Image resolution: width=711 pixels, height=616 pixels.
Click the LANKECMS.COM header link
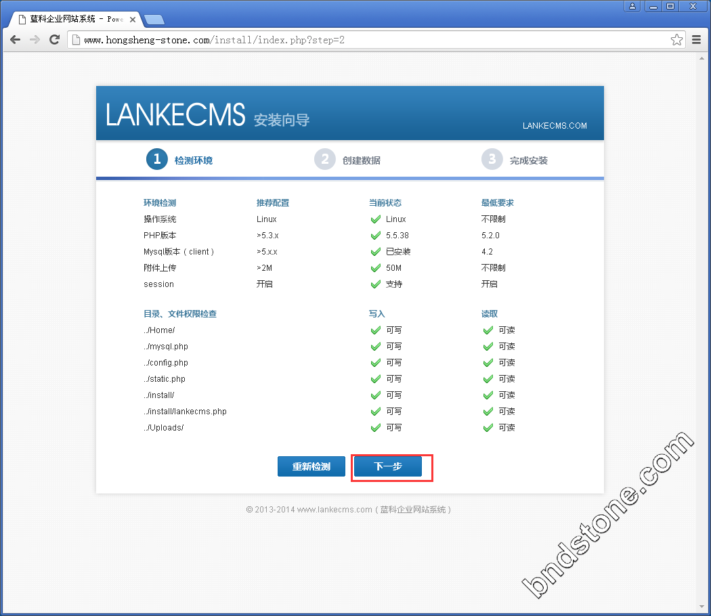click(555, 125)
